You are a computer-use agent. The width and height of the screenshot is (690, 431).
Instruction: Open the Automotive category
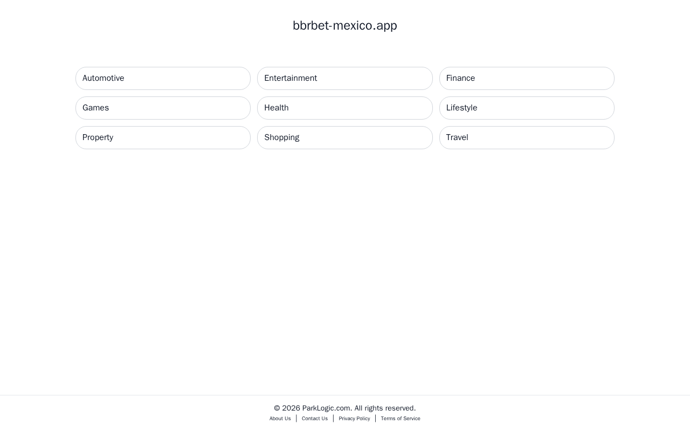tap(163, 78)
